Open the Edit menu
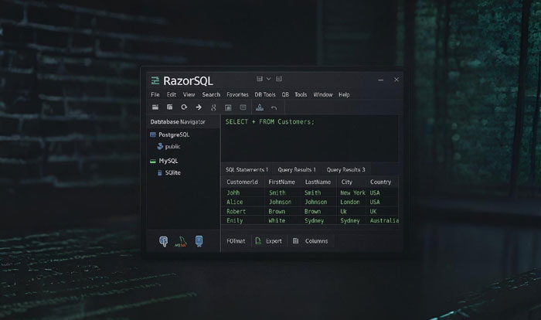541x320 pixels. [172, 94]
